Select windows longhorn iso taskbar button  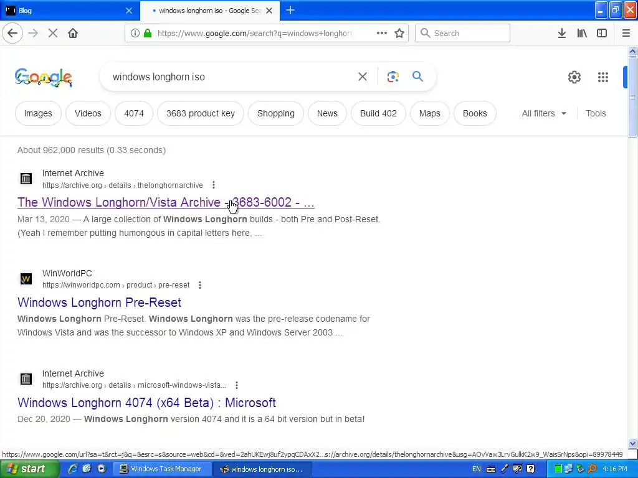point(262,469)
